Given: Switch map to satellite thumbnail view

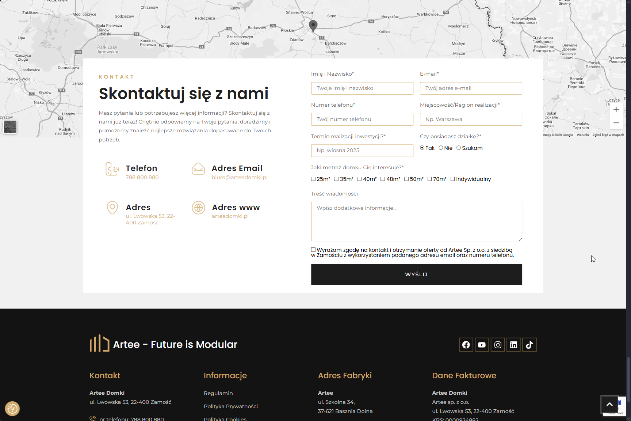Looking at the screenshot, I should pos(10,127).
